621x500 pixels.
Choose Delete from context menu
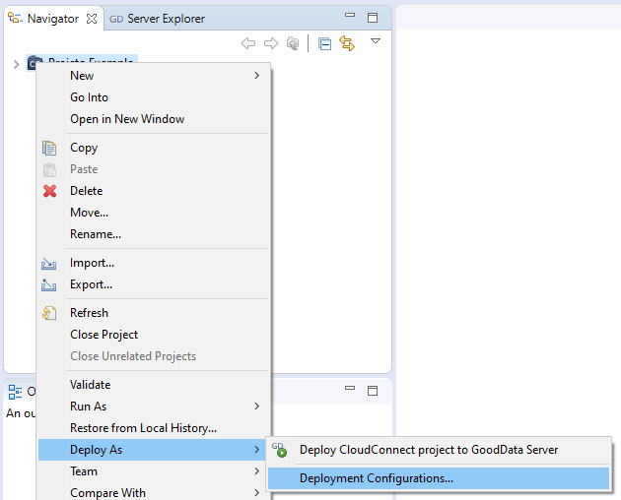pyautogui.click(x=155, y=191)
